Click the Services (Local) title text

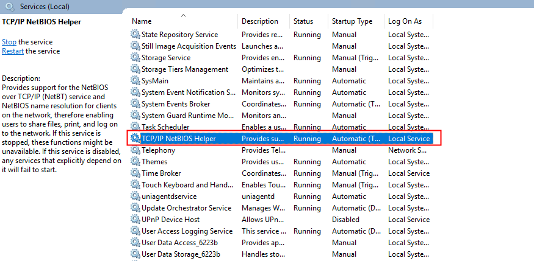point(45,7)
